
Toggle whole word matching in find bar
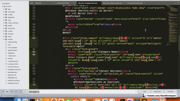12,92
